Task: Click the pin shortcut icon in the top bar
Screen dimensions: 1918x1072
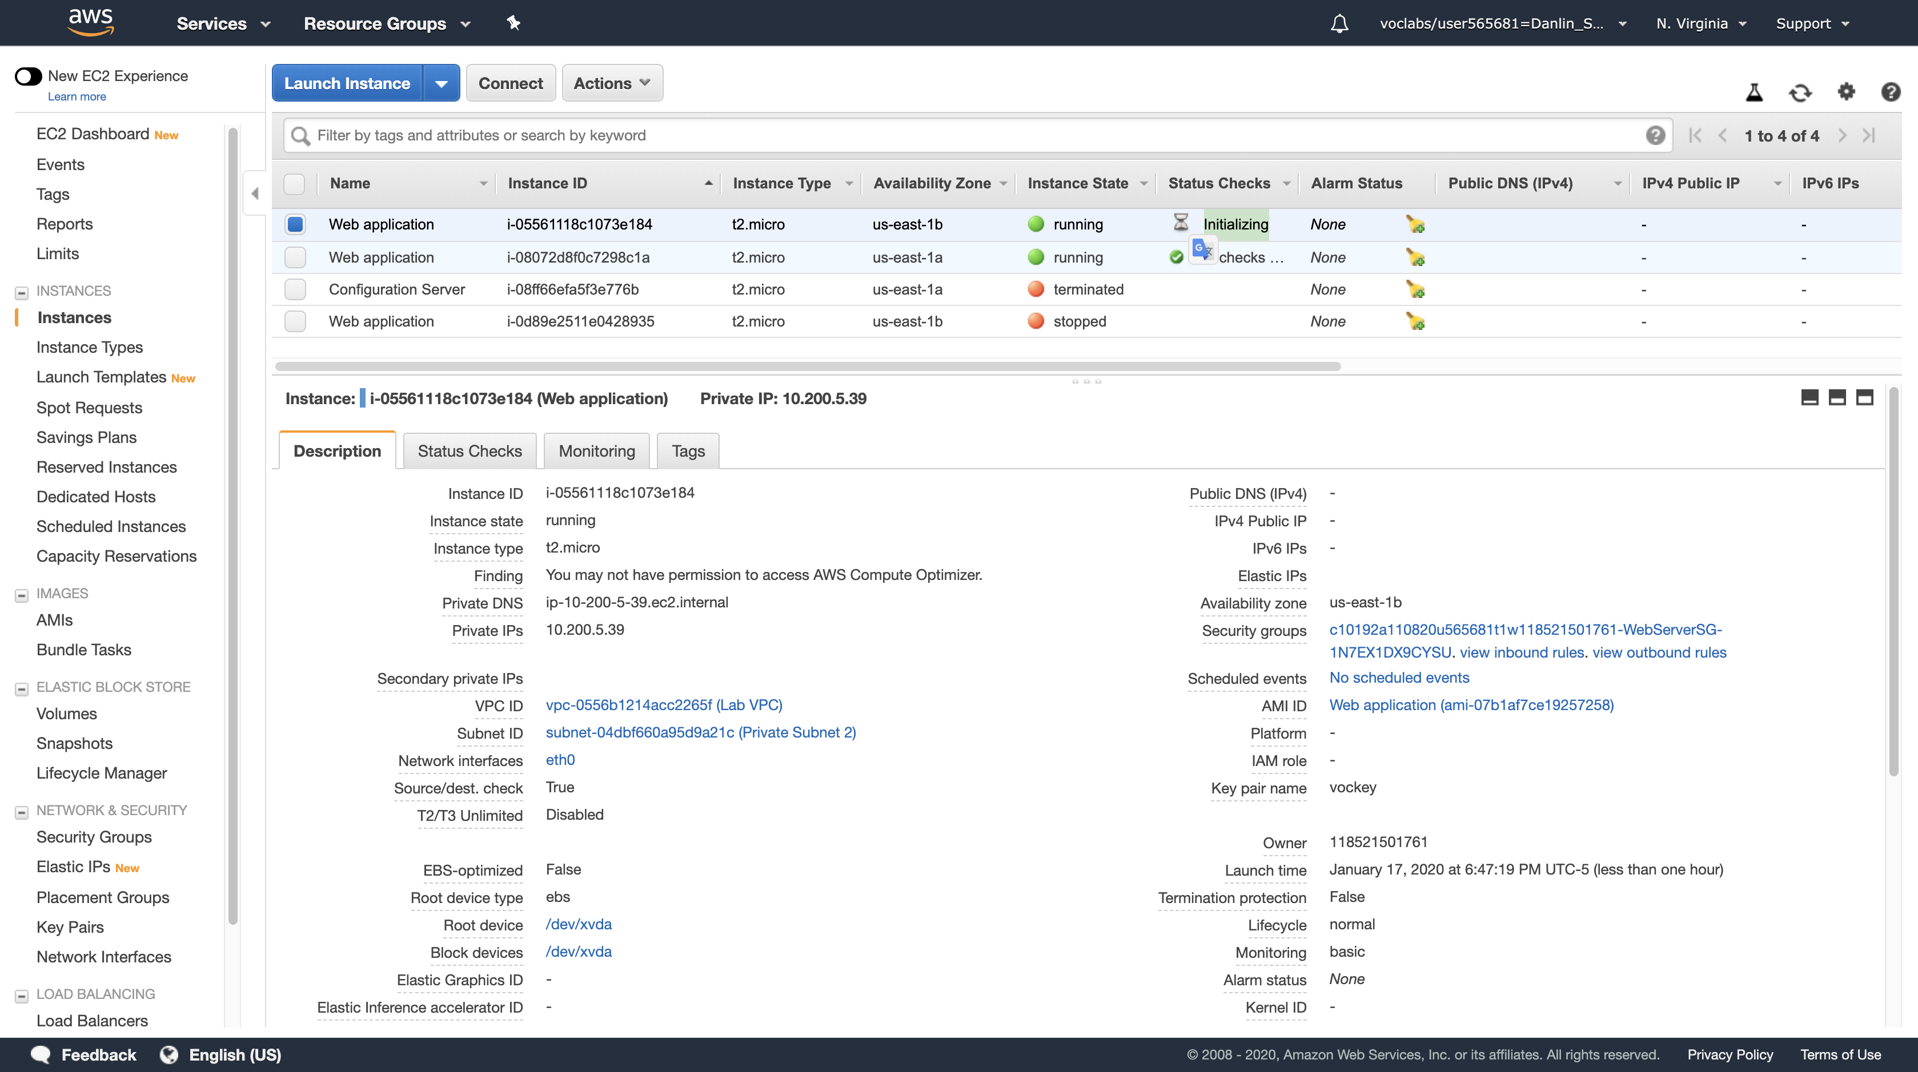Action: point(513,23)
